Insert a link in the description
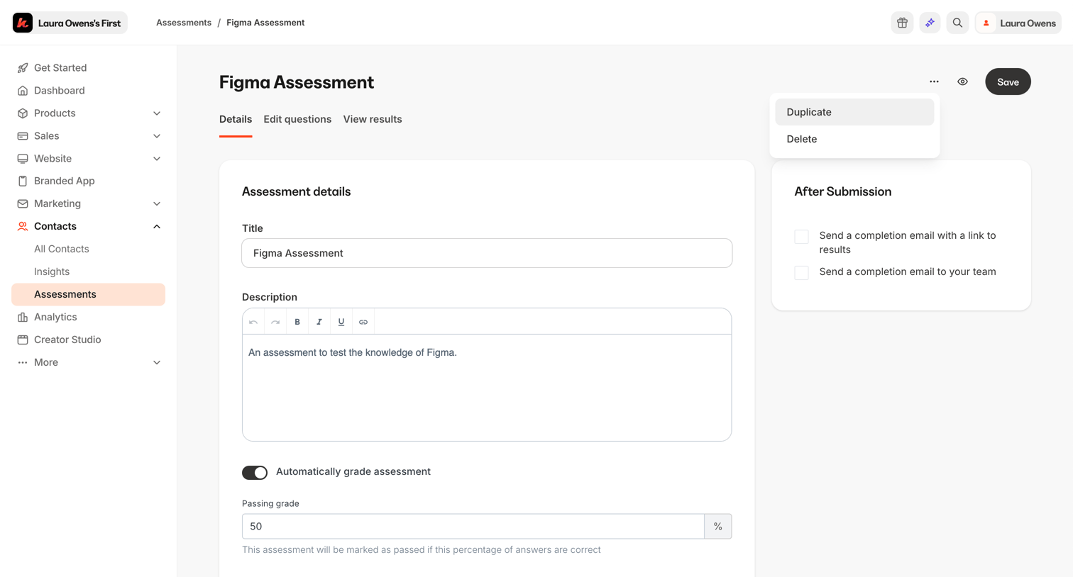1073x577 pixels. coord(363,322)
